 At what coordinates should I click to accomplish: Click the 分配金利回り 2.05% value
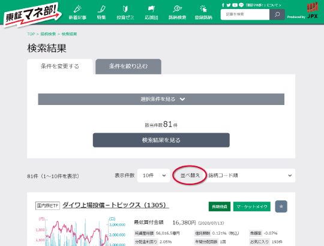tap(166, 242)
